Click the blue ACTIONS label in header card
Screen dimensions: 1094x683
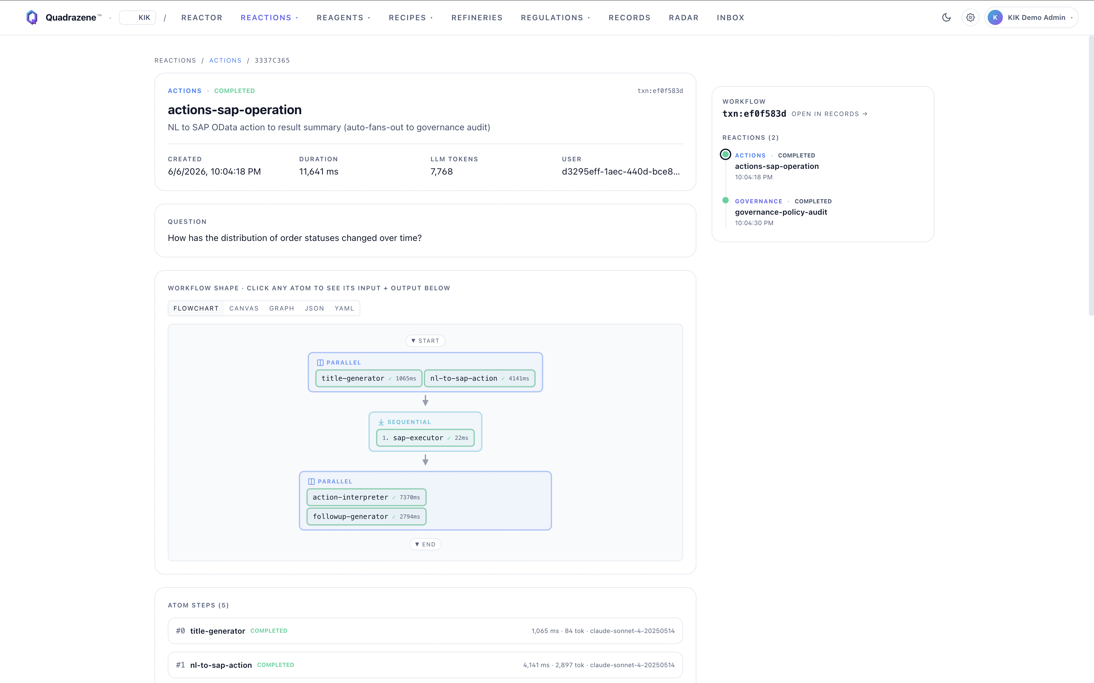point(185,90)
